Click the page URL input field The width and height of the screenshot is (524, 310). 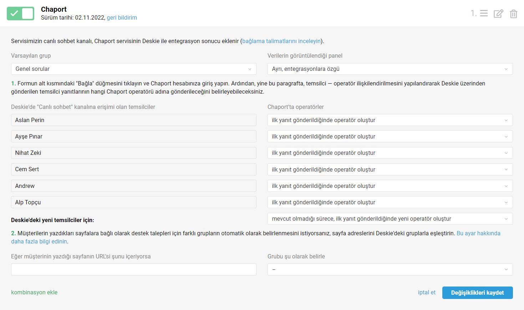tap(134, 269)
